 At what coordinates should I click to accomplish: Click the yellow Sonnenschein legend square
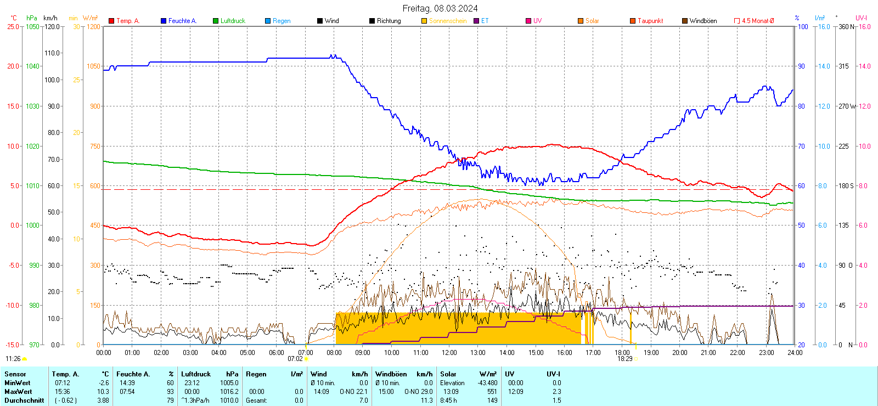(x=424, y=21)
